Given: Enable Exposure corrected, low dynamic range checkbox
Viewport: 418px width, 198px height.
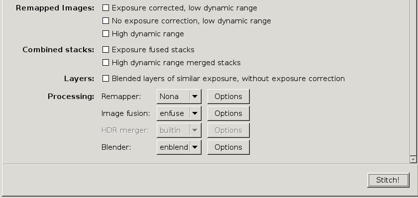Looking at the screenshot, I should (106, 8).
